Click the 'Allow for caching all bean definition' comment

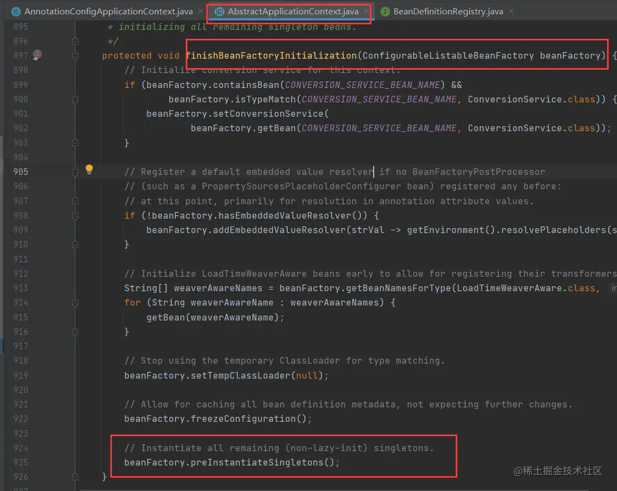pyautogui.click(x=348, y=405)
